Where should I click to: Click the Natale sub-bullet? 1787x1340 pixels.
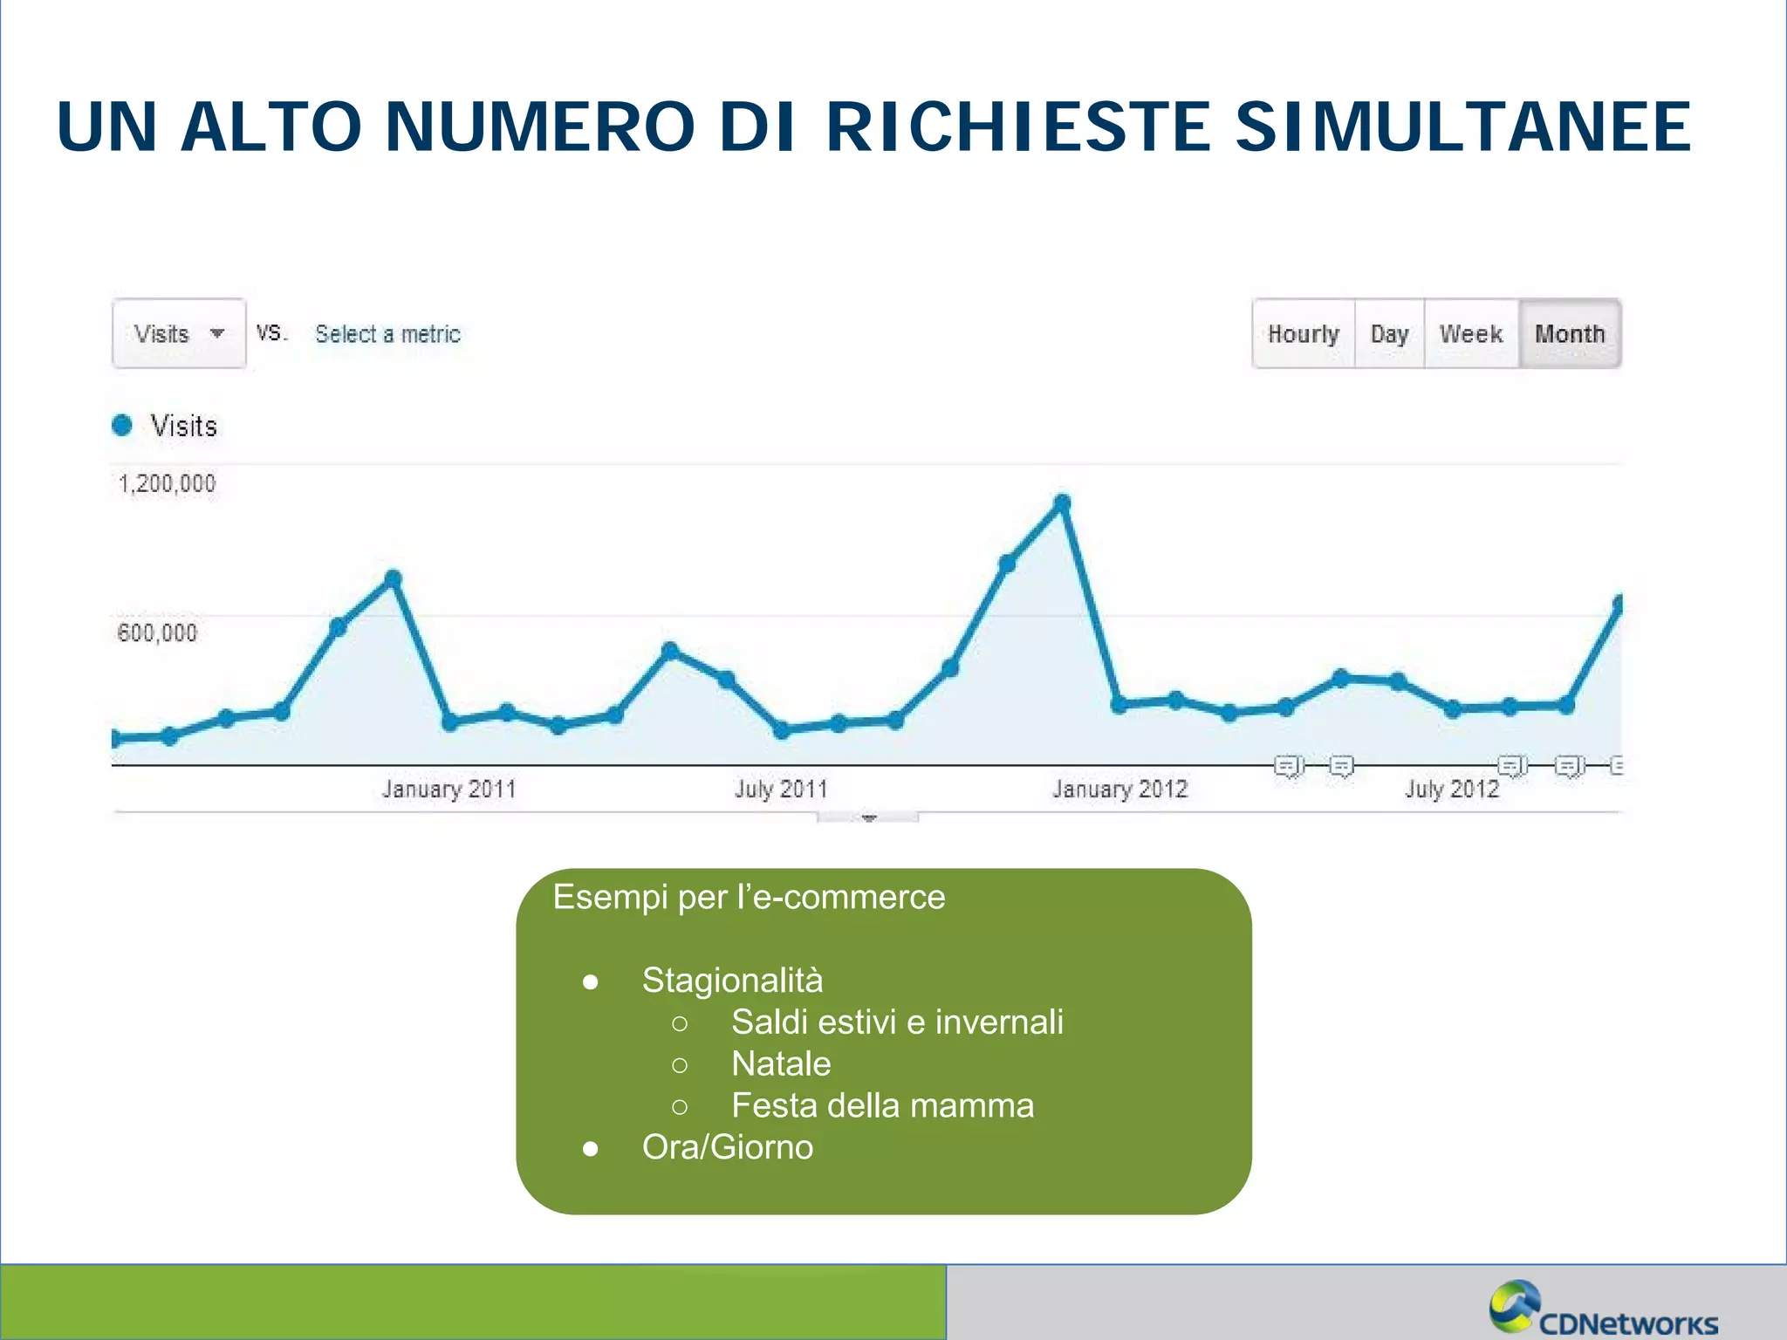click(781, 1063)
